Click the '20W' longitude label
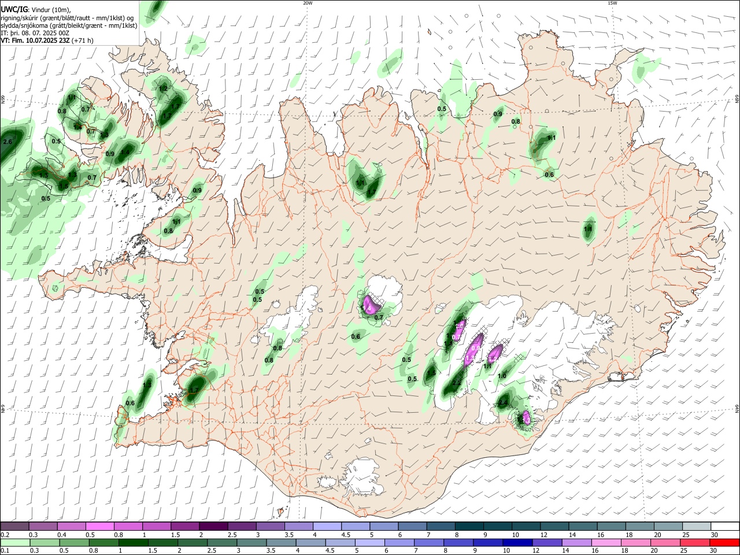The height and width of the screenshot is (555, 740). tap(308, 3)
